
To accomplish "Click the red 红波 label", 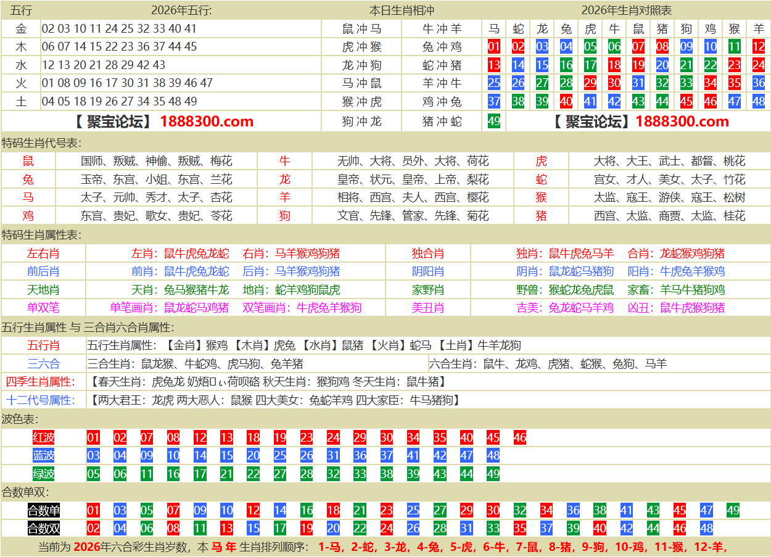I will [x=44, y=438].
